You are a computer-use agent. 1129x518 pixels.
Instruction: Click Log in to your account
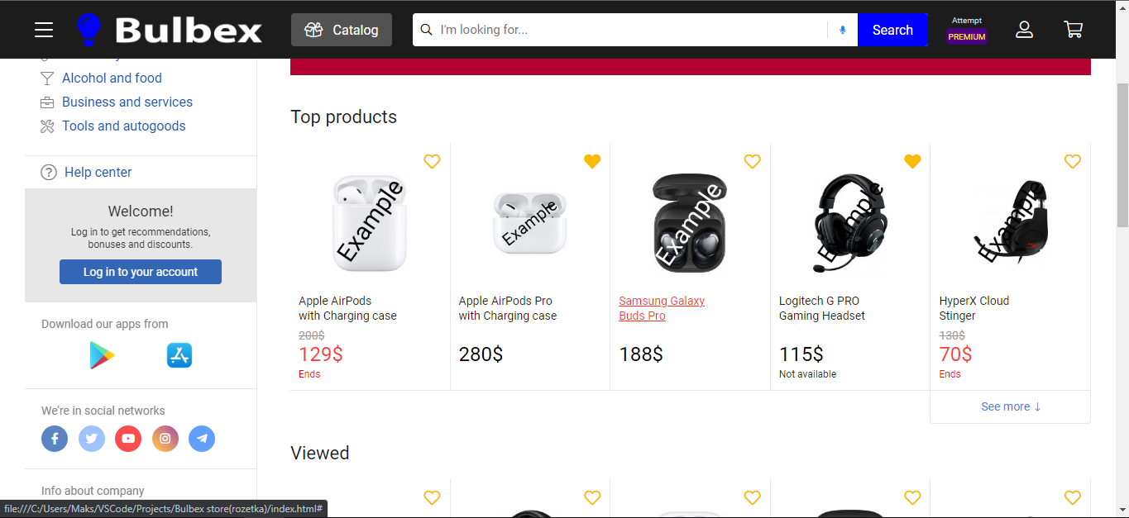pyautogui.click(x=141, y=272)
